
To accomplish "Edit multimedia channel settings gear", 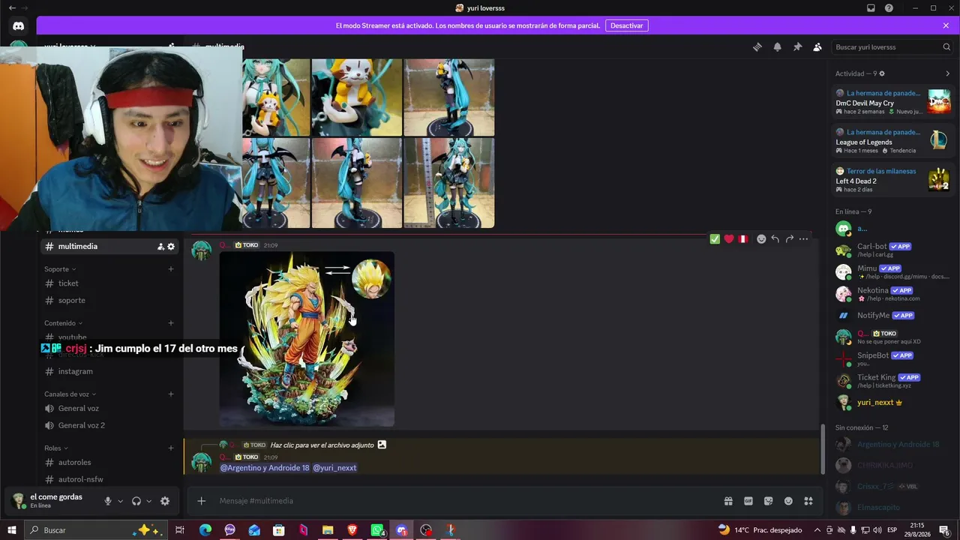I will pos(171,246).
